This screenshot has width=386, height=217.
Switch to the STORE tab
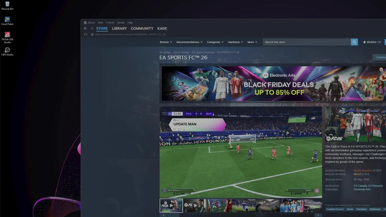coord(102,29)
